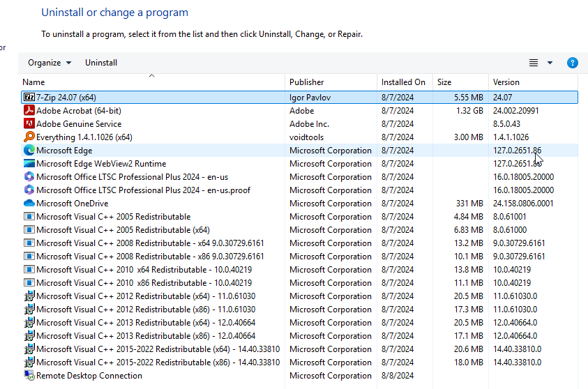Click the Visual C++ 2015-2022 (x64) icon
The width and height of the screenshot is (588, 389).
(x=29, y=349)
